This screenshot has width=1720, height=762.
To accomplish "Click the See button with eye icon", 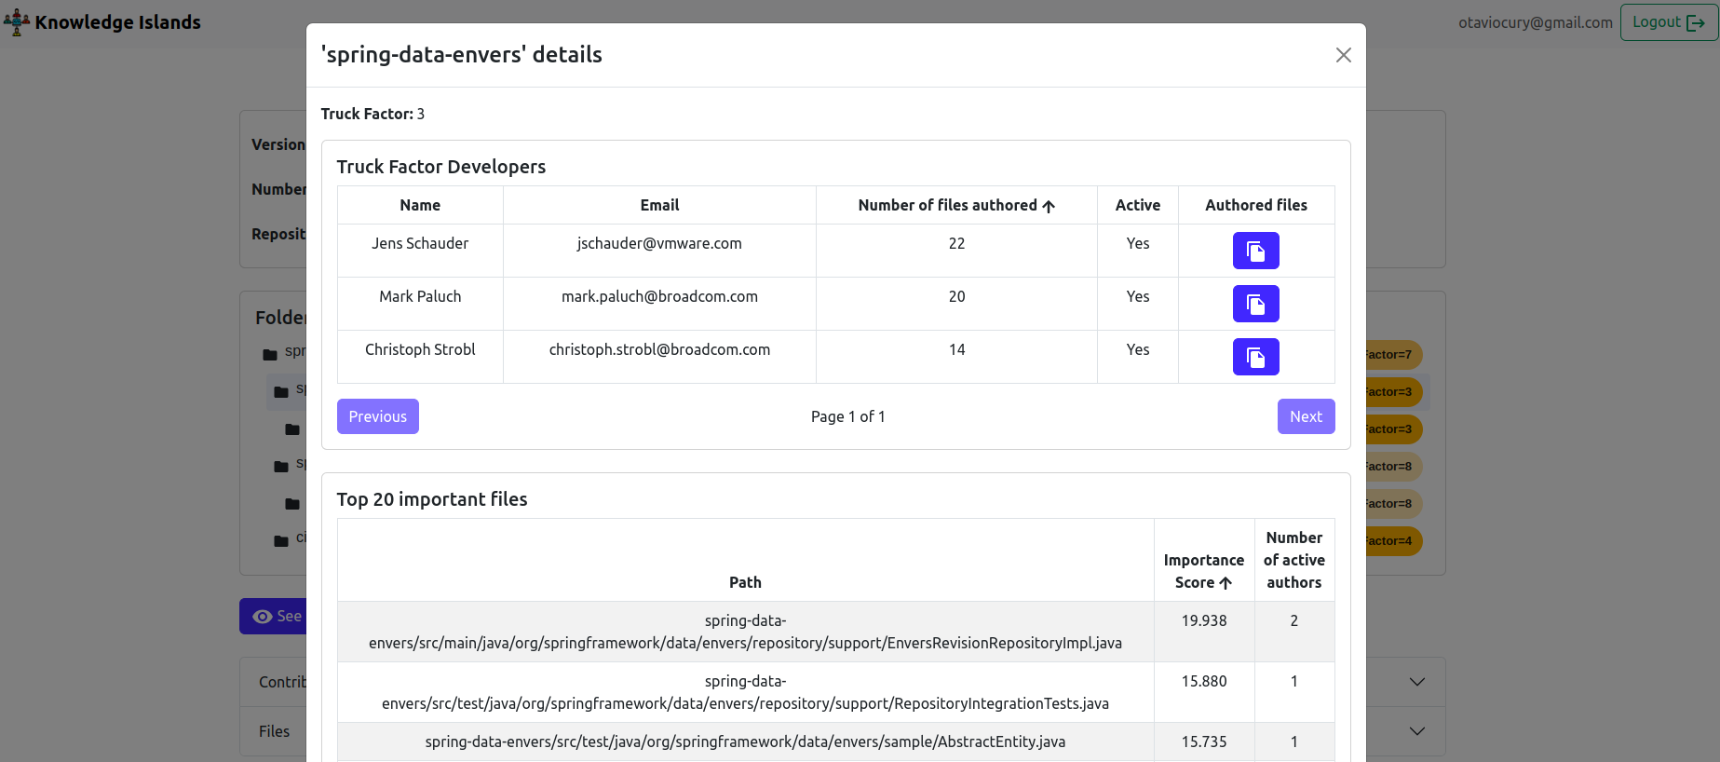I will click(x=274, y=617).
